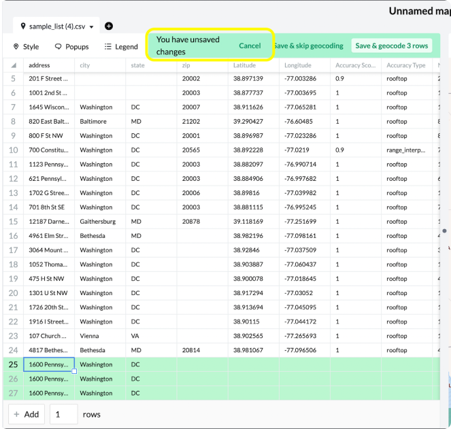Select the Longitude column header
The image size is (451, 429).
305,65
